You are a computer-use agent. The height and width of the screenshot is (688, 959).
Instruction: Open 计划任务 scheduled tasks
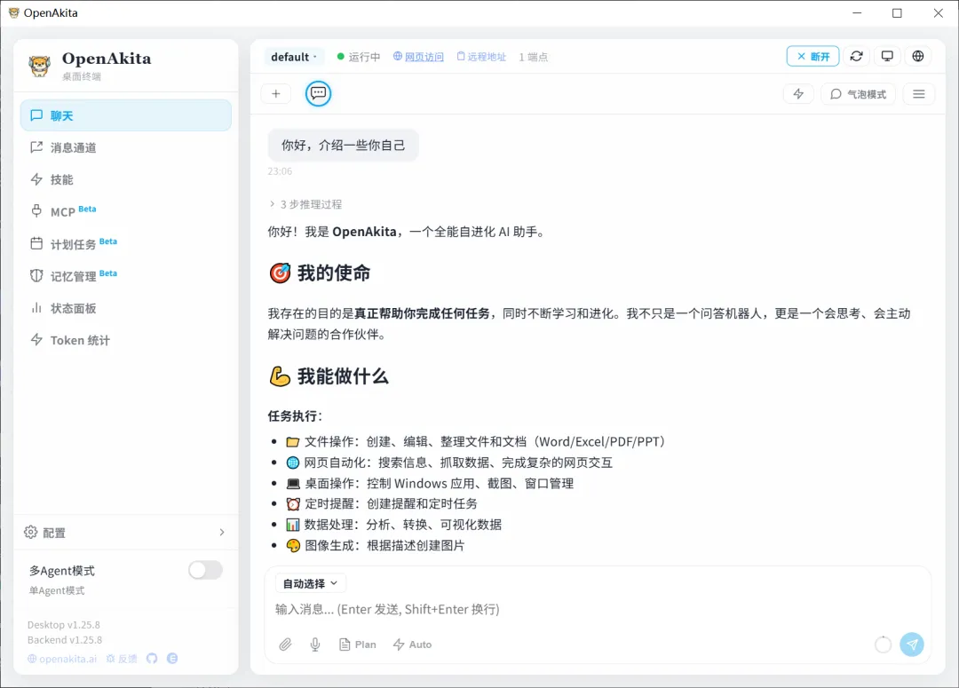click(126, 243)
